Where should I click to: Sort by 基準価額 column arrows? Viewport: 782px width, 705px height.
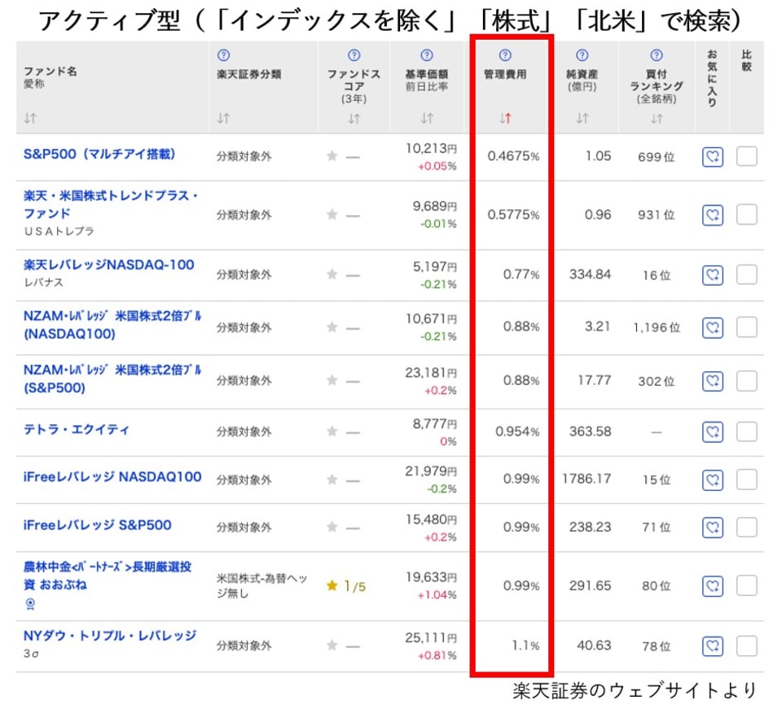pos(426,118)
